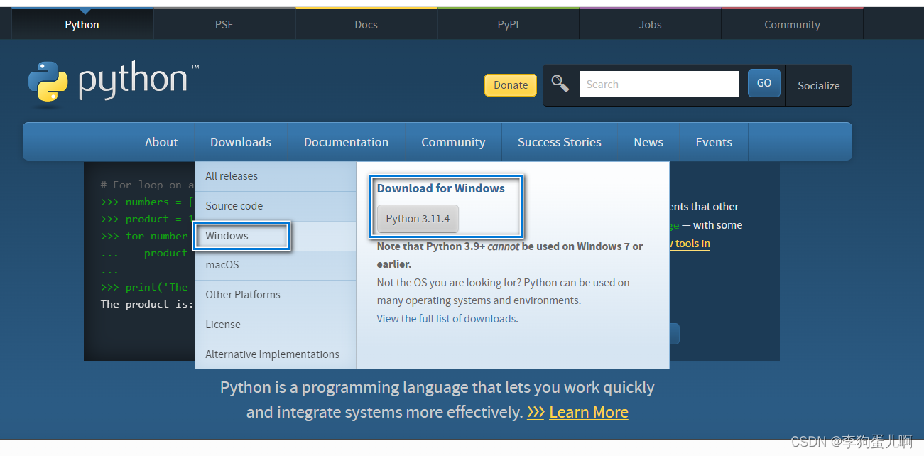Go to the PyPI tab

pos(509,24)
